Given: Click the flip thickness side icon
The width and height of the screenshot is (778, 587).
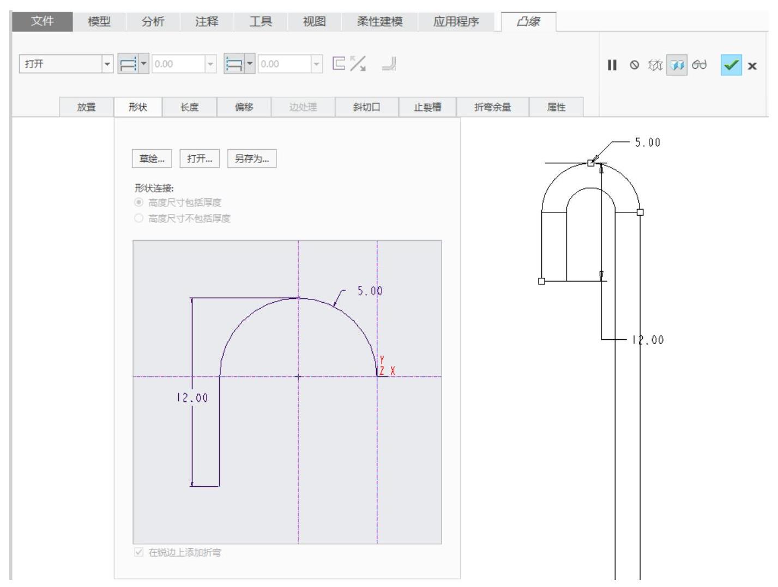Looking at the screenshot, I should point(339,64).
